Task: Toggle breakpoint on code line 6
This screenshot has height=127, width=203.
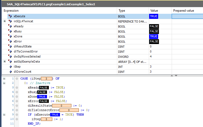Action: click(x=17, y=101)
